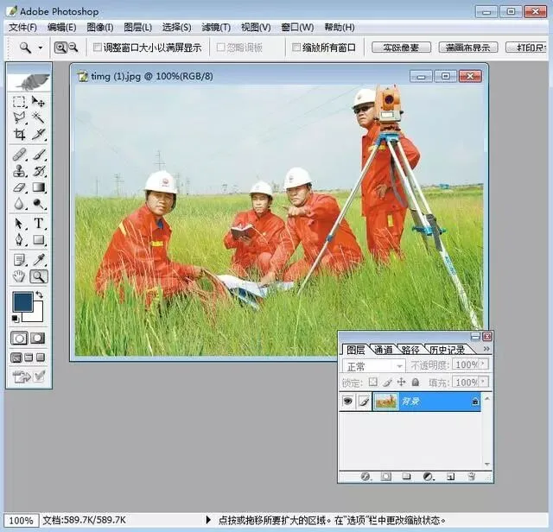553x532 pixels.
Task: Switch to the 路径 tab
Action: click(410, 350)
